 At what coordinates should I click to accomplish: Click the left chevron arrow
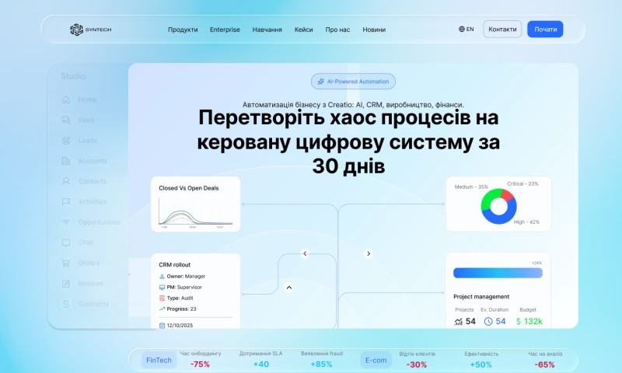[x=305, y=253]
